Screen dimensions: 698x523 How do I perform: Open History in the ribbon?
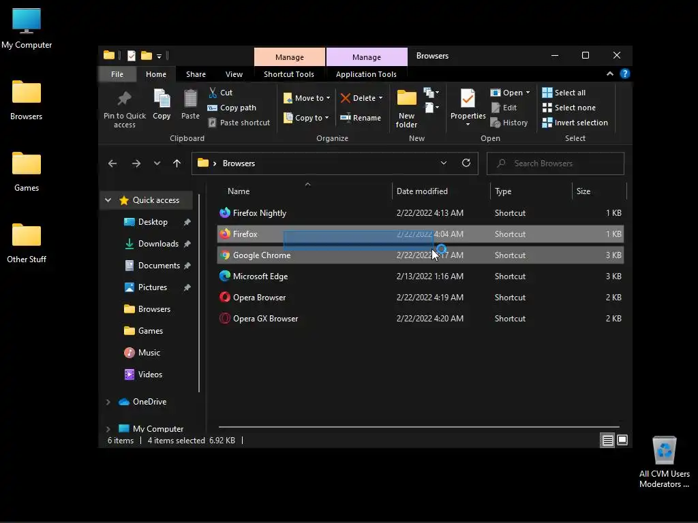coord(509,123)
